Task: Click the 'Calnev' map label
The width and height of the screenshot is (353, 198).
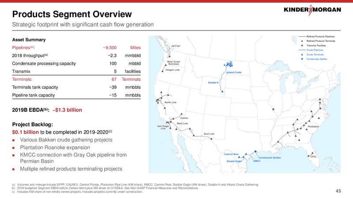Action: point(184,118)
